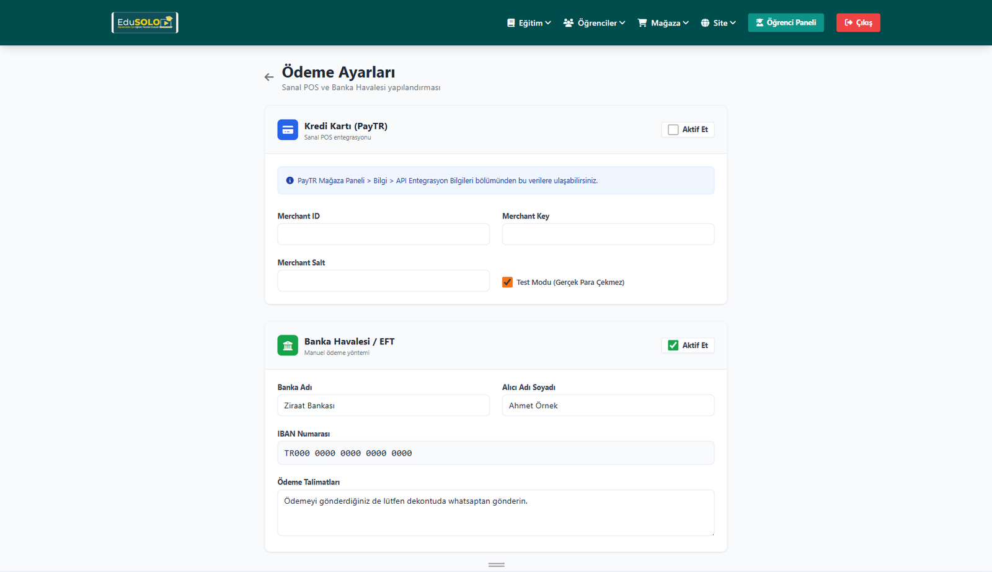Click the resize handle of Ödeme Talimatları textarea

[x=712, y=534]
